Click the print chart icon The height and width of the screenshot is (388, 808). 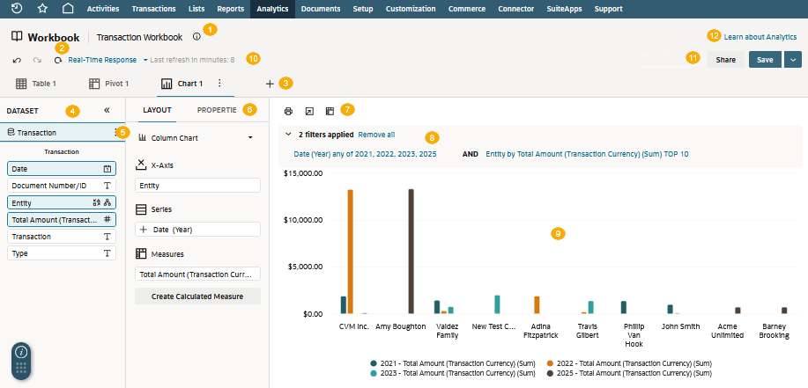[289, 111]
